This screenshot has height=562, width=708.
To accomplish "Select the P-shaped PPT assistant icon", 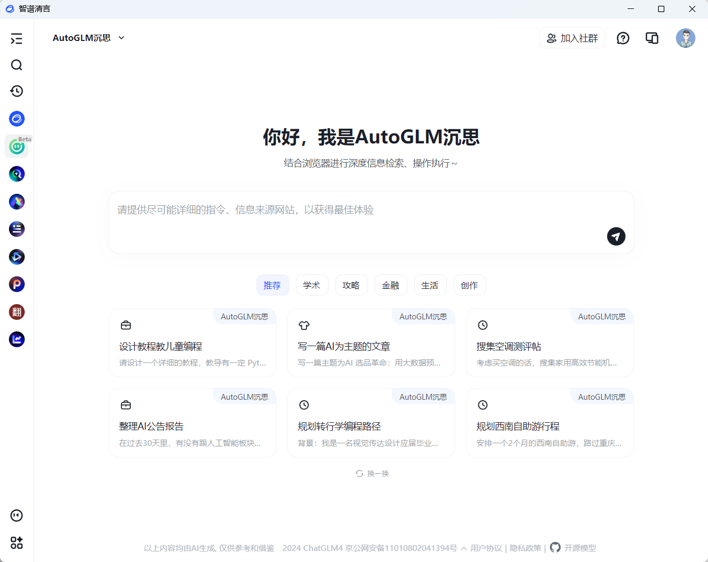I will click(17, 284).
